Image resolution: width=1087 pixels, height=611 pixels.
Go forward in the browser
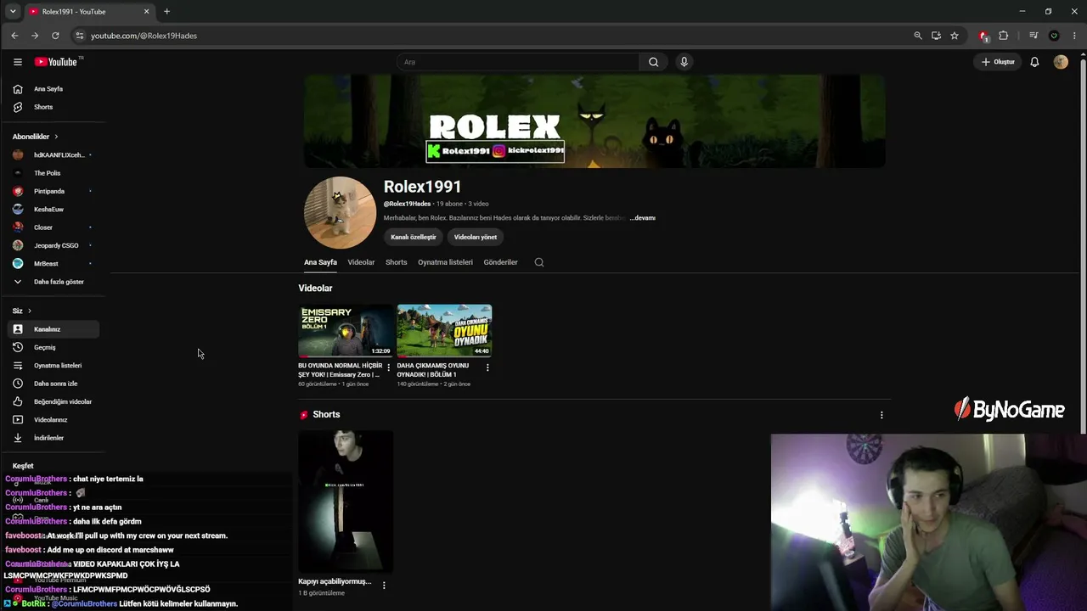pos(35,36)
